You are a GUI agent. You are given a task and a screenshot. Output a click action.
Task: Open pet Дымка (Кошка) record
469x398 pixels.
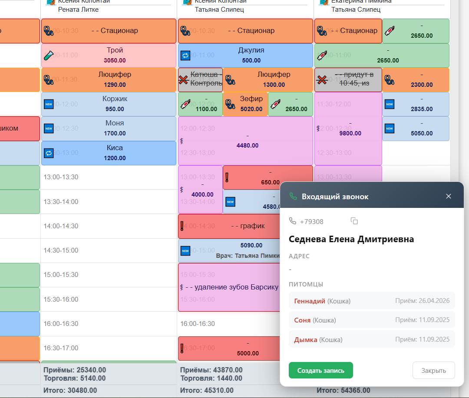[372, 339]
